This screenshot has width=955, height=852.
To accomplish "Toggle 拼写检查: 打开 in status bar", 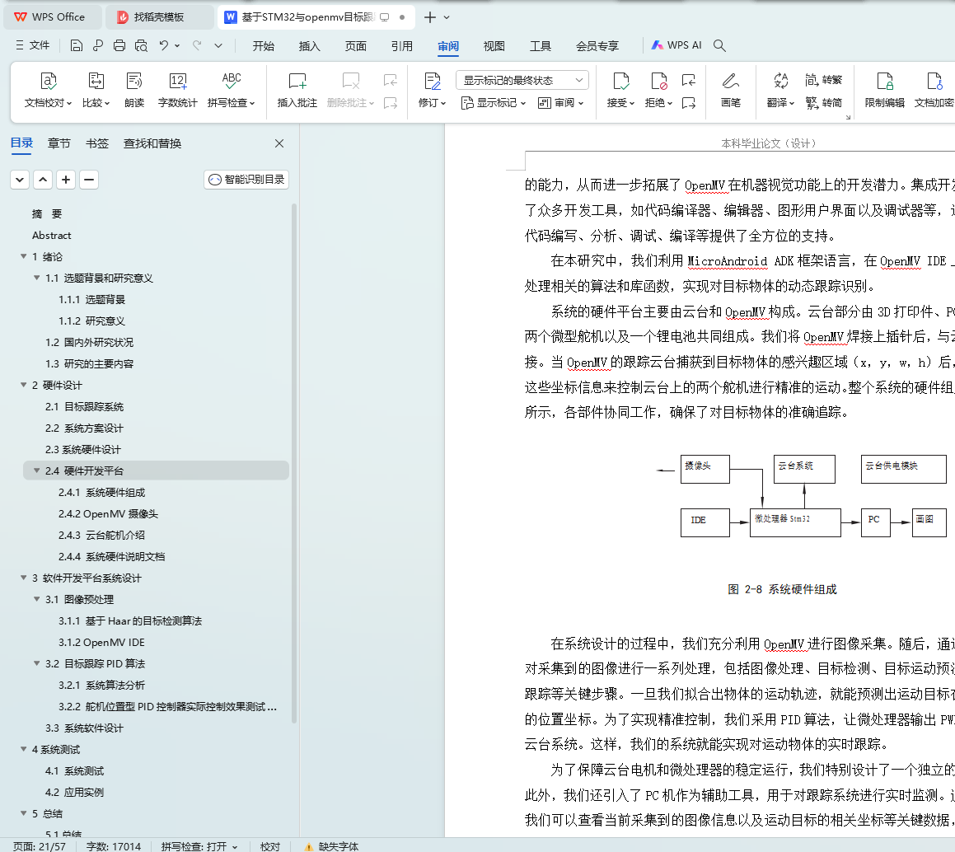I will 199,846.
